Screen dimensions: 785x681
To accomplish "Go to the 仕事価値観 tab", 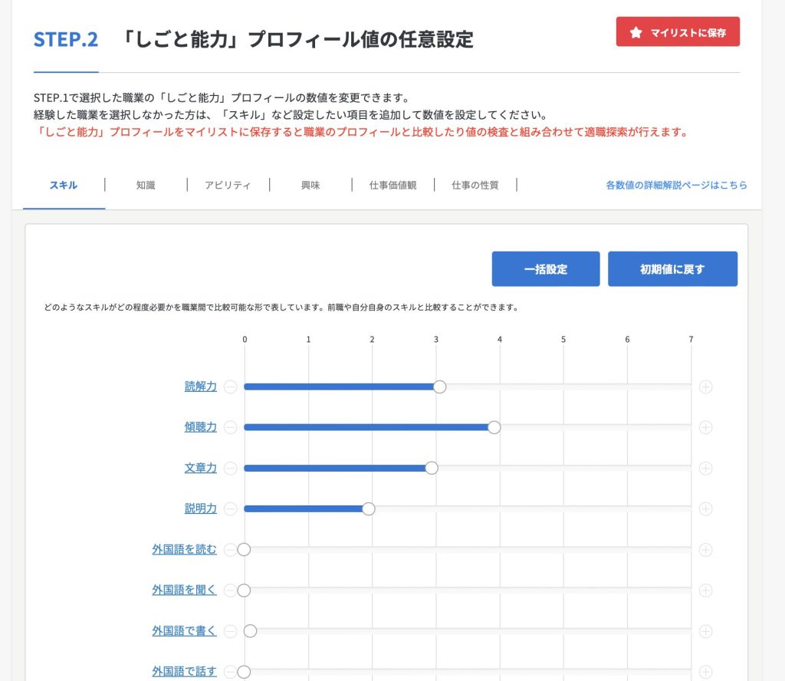I will click(x=392, y=185).
